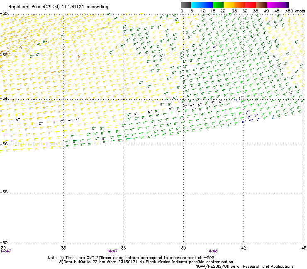
Task: Click the latitude label -54
Action: pos(4,98)
